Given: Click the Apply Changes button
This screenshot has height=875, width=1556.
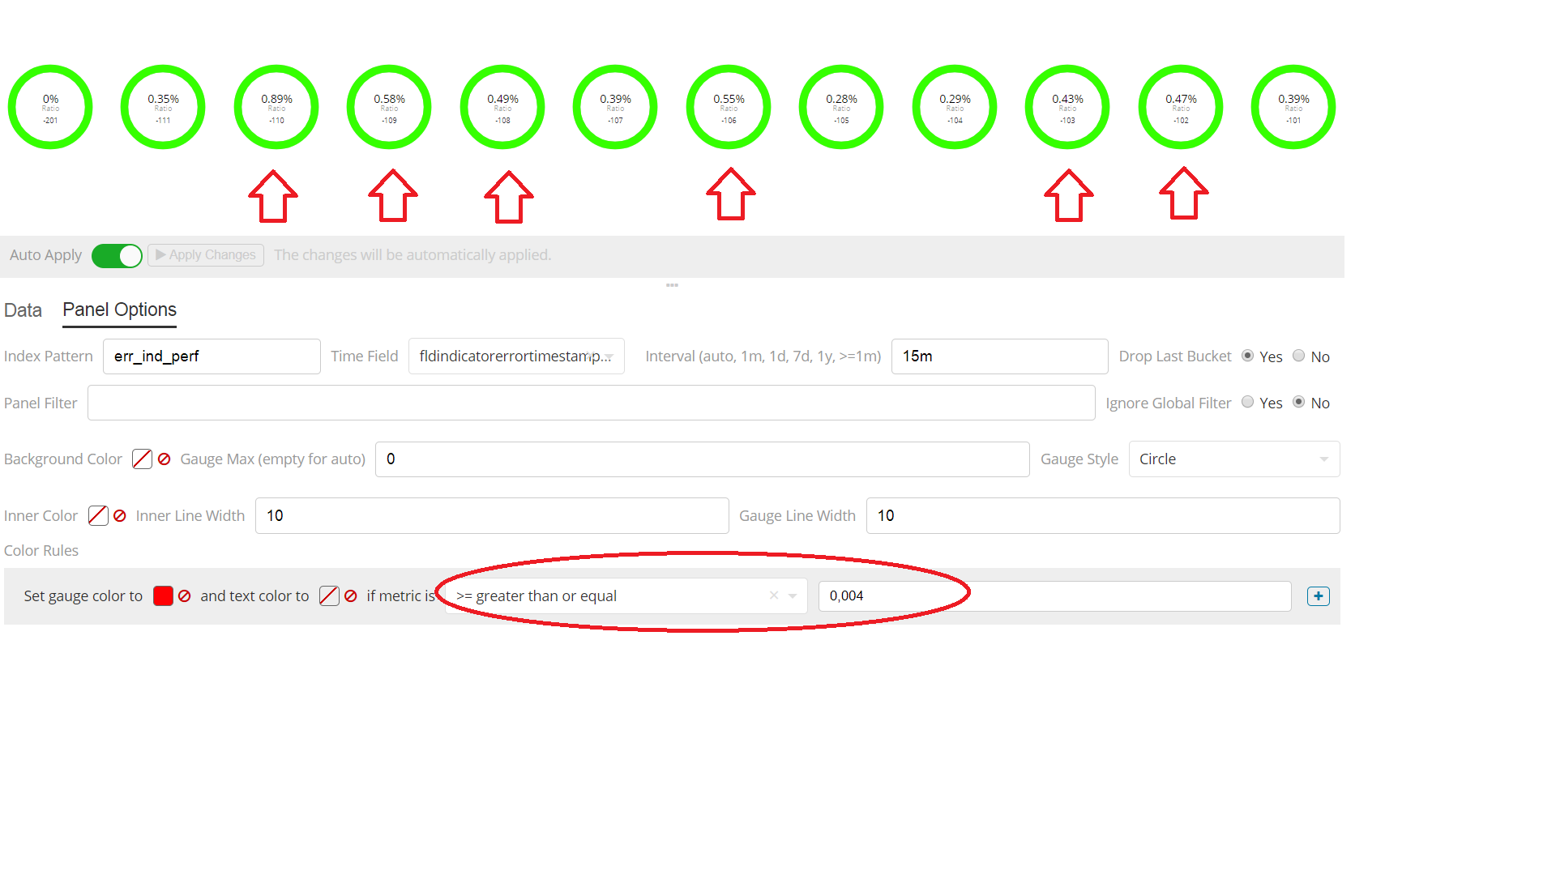Looking at the screenshot, I should pyautogui.click(x=206, y=255).
